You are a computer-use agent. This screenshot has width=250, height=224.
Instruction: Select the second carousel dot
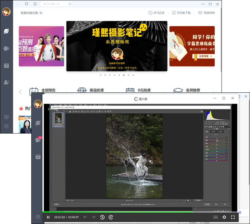(x=105, y=75)
